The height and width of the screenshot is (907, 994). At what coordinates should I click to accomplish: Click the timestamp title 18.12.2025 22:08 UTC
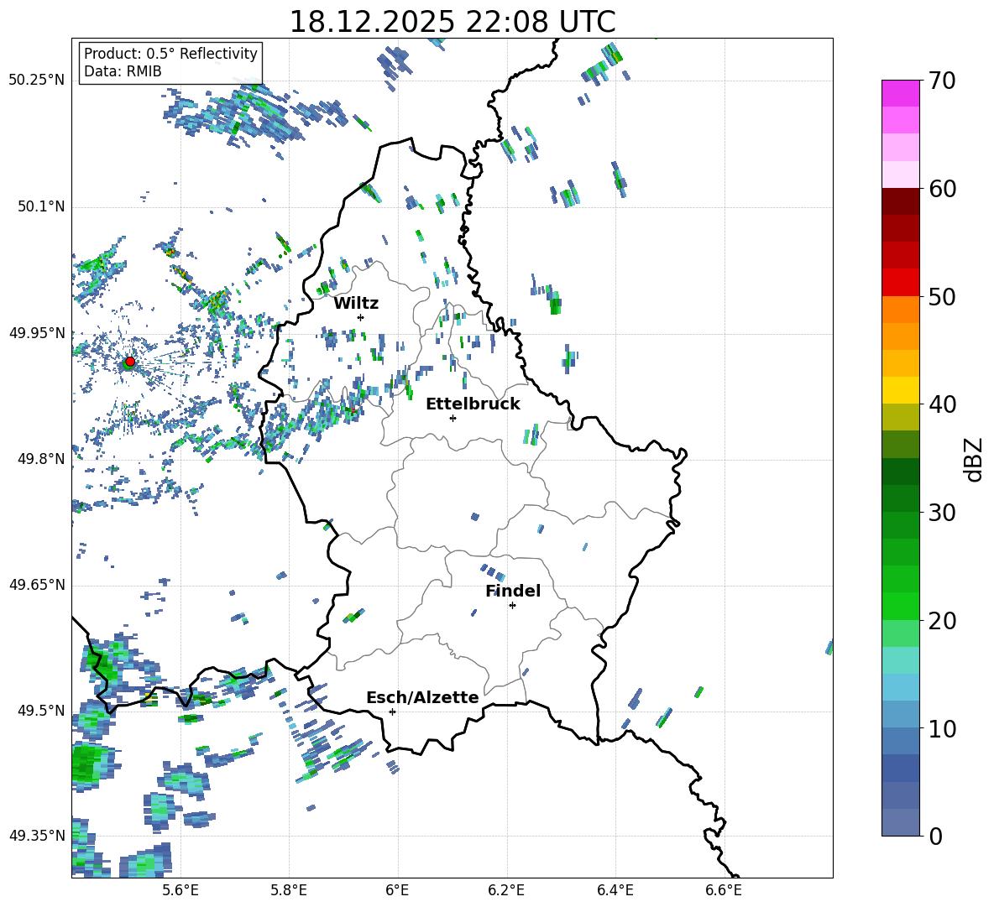coord(452,22)
